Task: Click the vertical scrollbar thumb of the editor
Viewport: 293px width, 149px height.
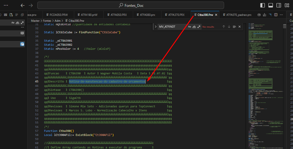Action: (285, 26)
